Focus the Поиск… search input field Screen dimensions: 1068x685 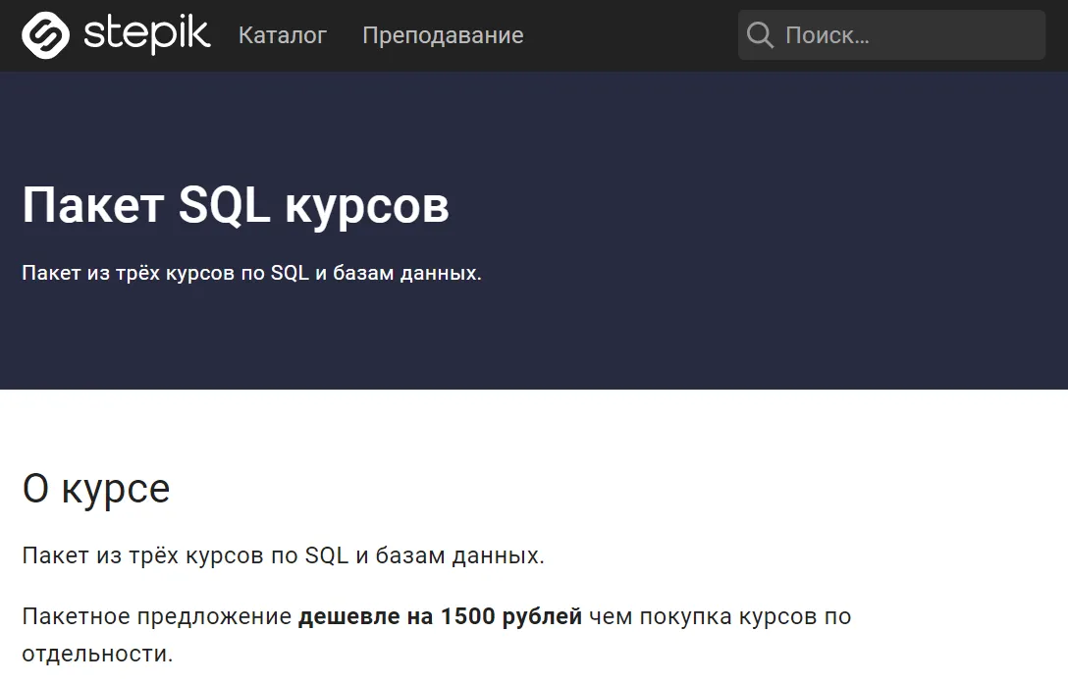[x=903, y=35]
